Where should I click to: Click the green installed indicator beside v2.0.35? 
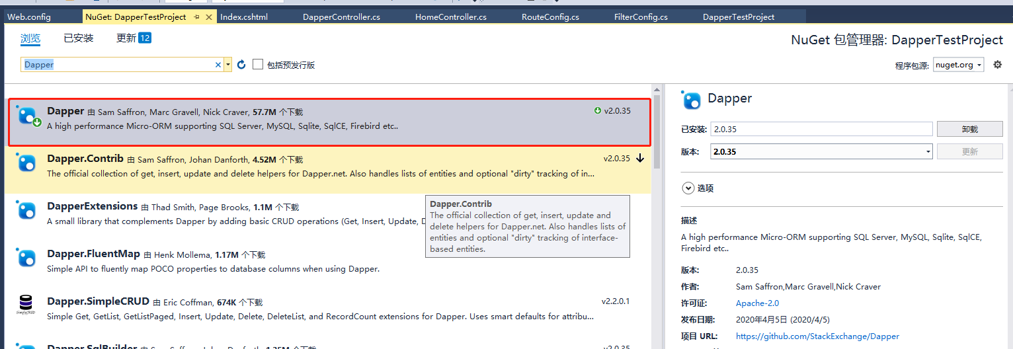pos(598,111)
